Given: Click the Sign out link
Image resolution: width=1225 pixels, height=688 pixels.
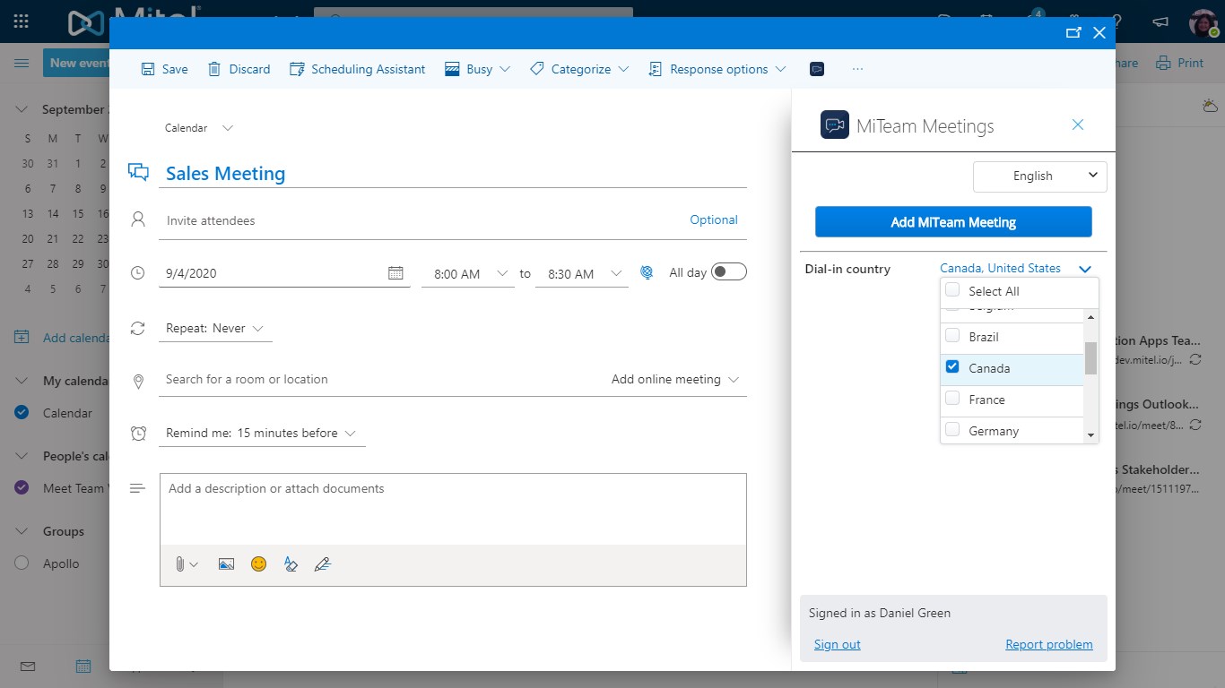Looking at the screenshot, I should 837,644.
